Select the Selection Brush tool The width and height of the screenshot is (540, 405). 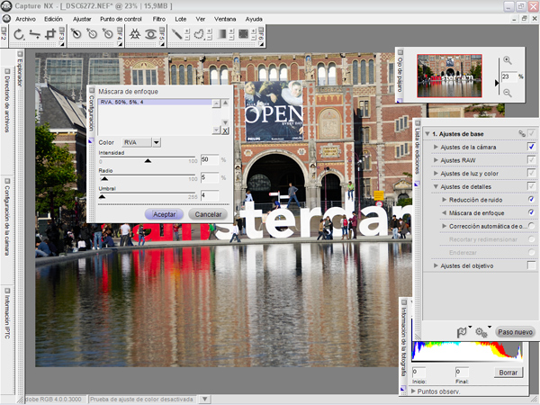coord(176,34)
